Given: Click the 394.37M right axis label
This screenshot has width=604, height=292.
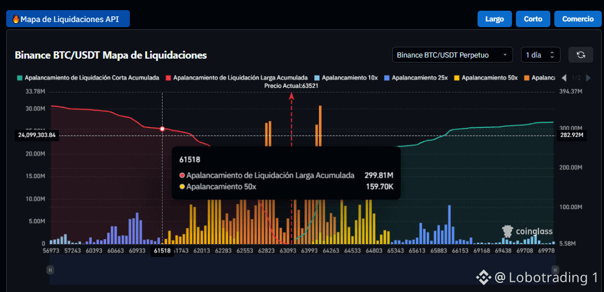Looking at the screenshot, I should (x=571, y=92).
